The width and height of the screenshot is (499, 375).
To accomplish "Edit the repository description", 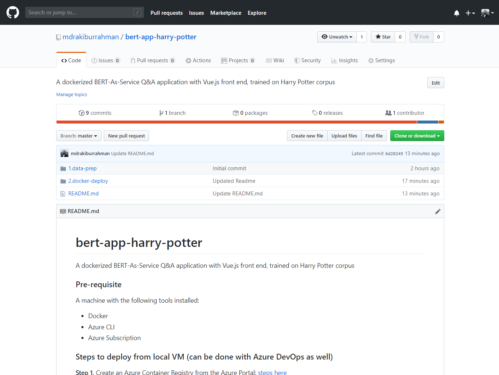I will click(436, 83).
